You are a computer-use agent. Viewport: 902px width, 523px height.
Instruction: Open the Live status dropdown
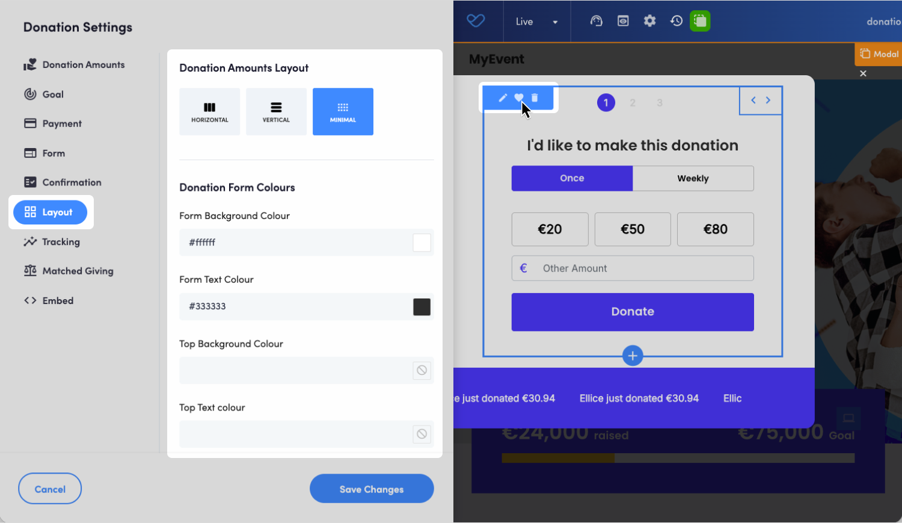point(536,22)
